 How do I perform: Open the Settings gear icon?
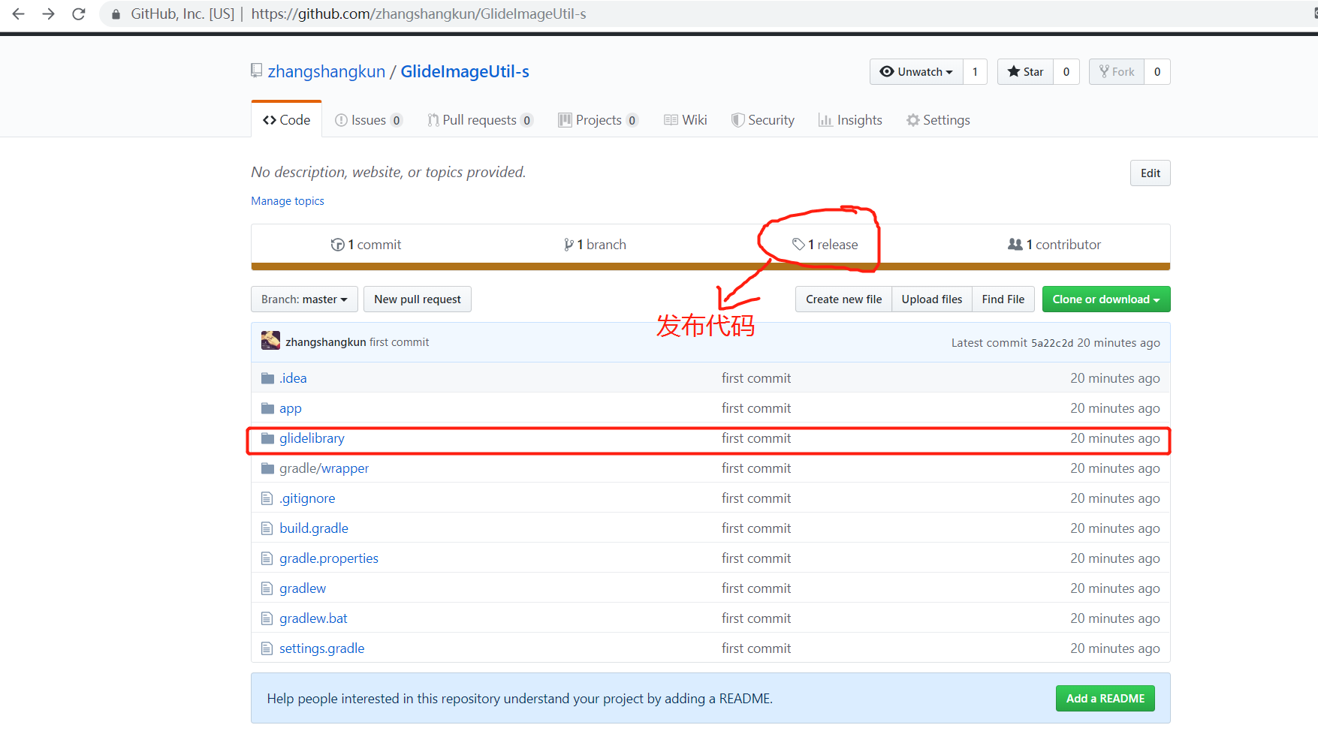912,119
